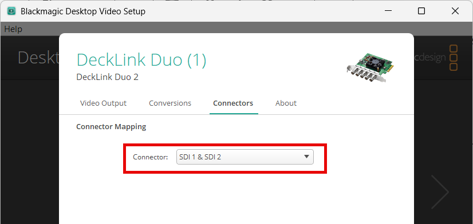Switch to the Video Output tab
The width and height of the screenshot is (473, 224).
tap(103, 103)
